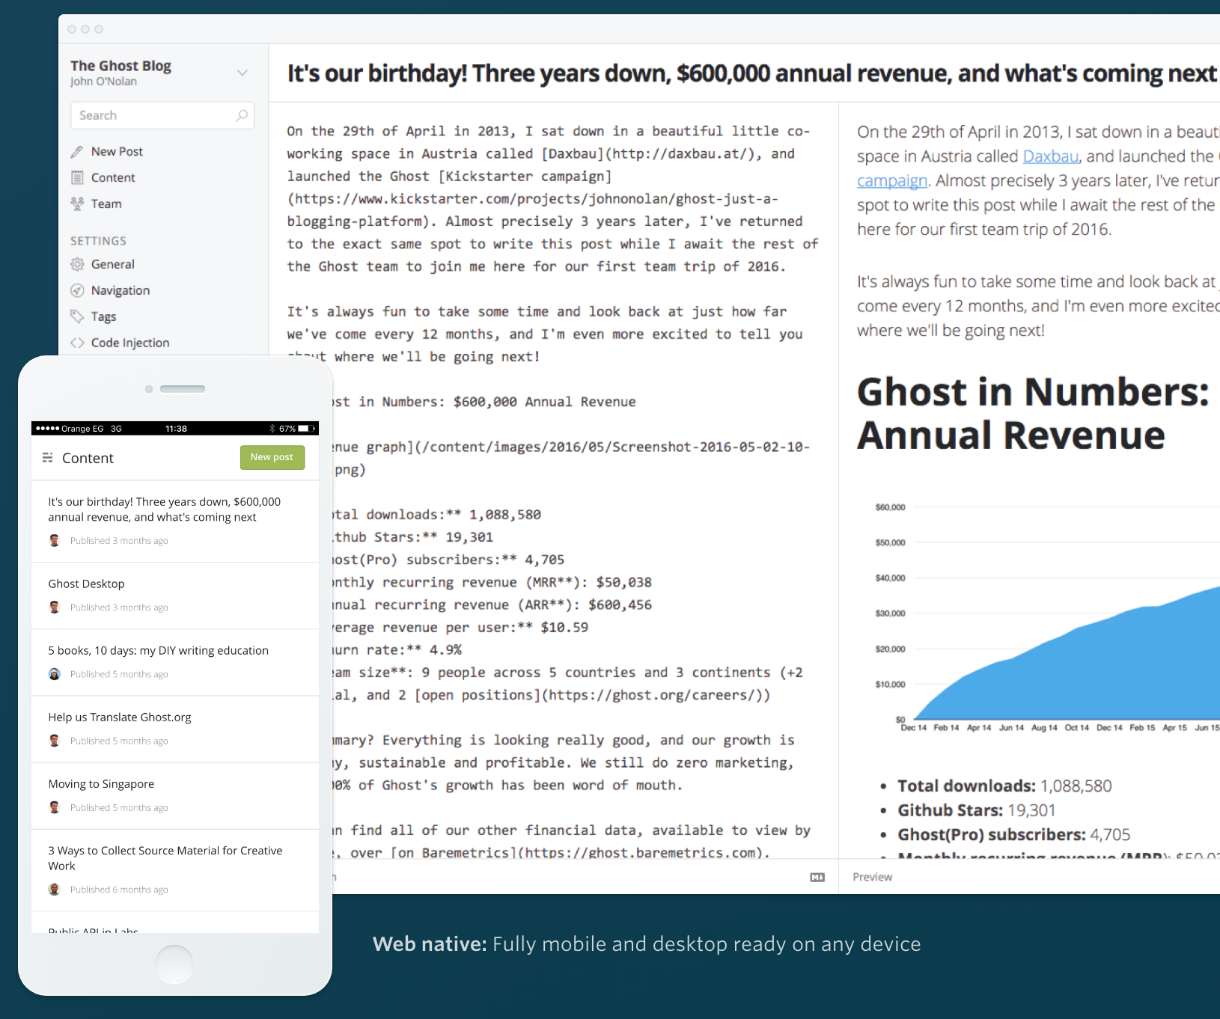1220x1019 pixels.
Task: Open Team in sidebar
Action: click(x=106, y=204)
